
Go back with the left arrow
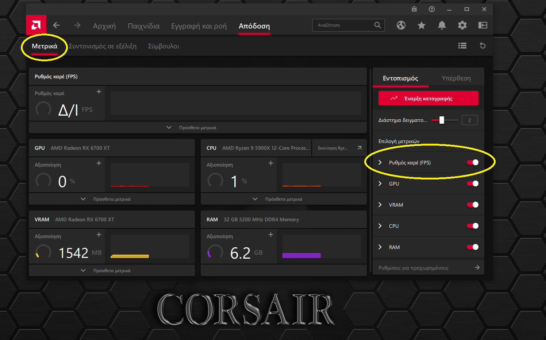[x=56, y=25]
